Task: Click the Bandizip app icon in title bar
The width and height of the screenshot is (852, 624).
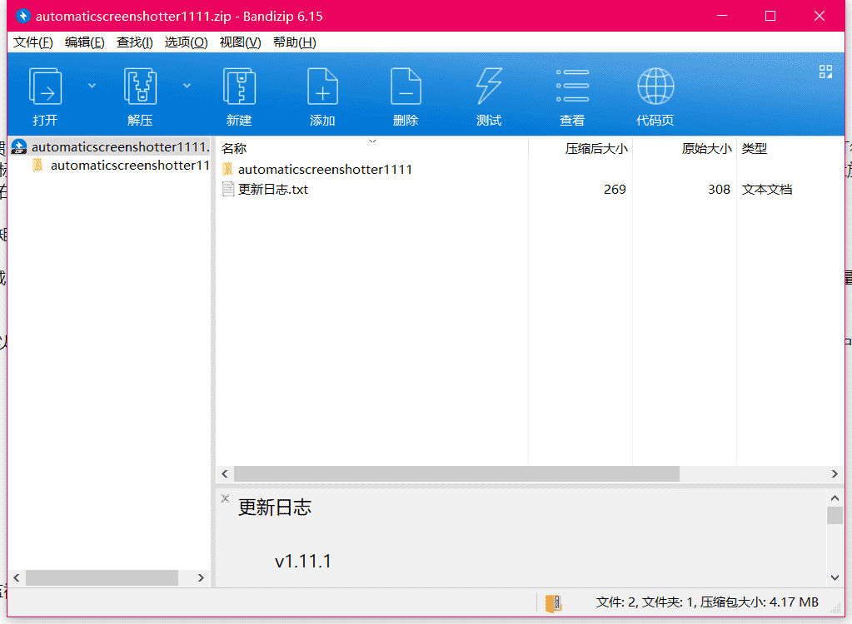Action: point(22,16)
